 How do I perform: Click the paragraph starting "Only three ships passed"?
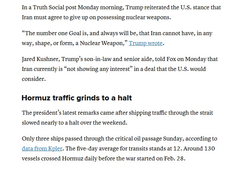point(119,148)
